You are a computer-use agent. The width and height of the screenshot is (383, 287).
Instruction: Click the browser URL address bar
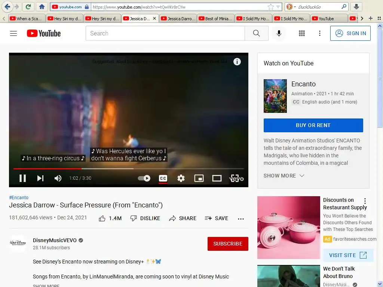click(180, 7)
